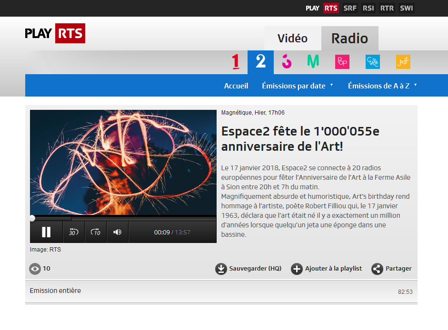
Task: Click the download icon for Sauvegarder
Action: (221, 269)
